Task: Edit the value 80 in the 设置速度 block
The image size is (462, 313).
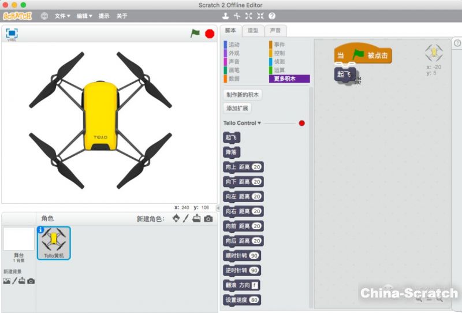Action: click(254, 300)
